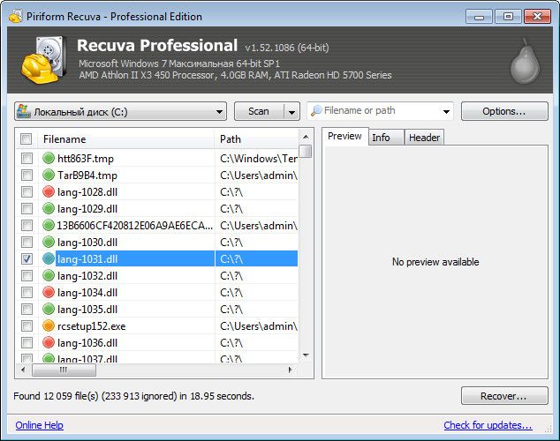Click the green status dot for TarB9B4.tmp
560x441 pixels.
point(49,175)
